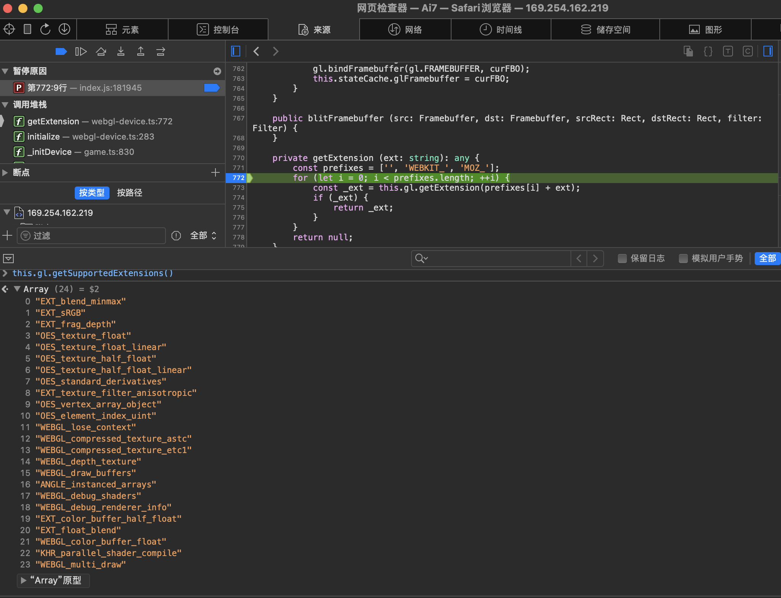Select the 按路径 grouping button
Screen dimensions: 781x598
[130, 193]
